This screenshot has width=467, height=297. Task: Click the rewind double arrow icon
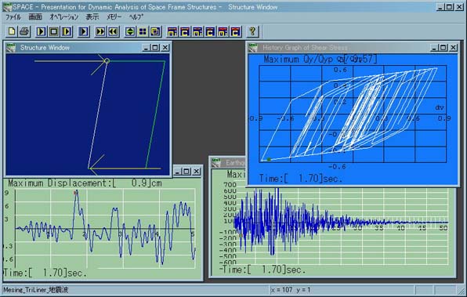113,31
